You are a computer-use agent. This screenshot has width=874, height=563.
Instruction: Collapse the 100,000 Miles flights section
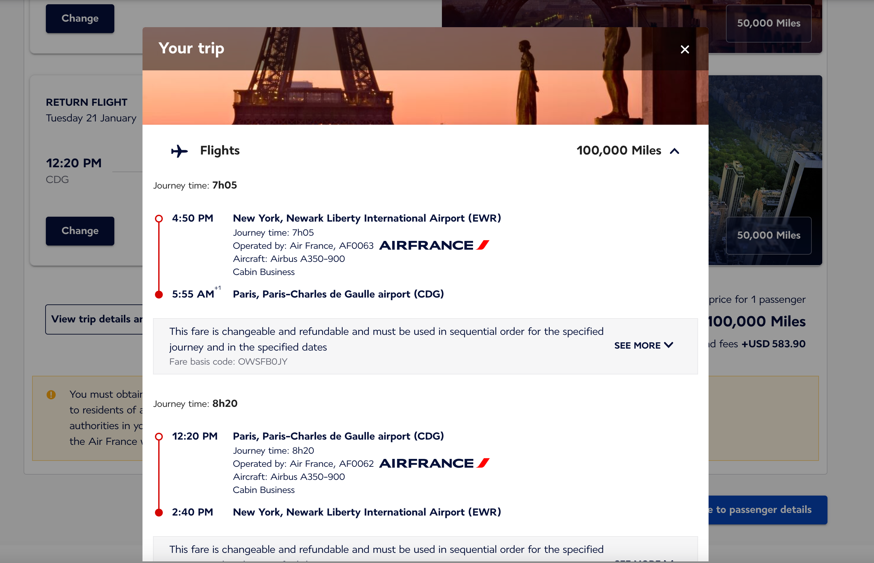(x=674, y=151)
